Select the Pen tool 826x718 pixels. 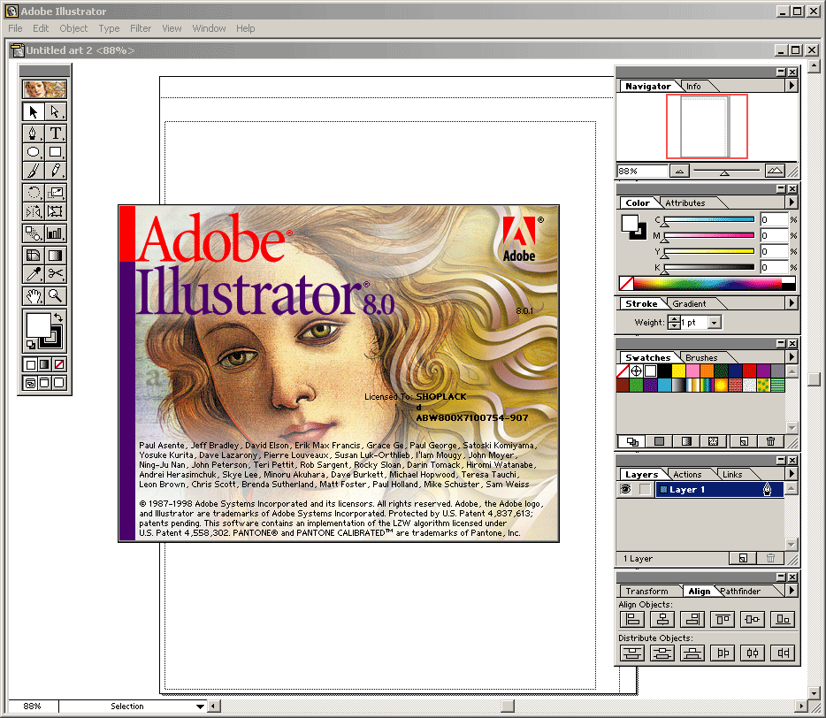point(34,134)
